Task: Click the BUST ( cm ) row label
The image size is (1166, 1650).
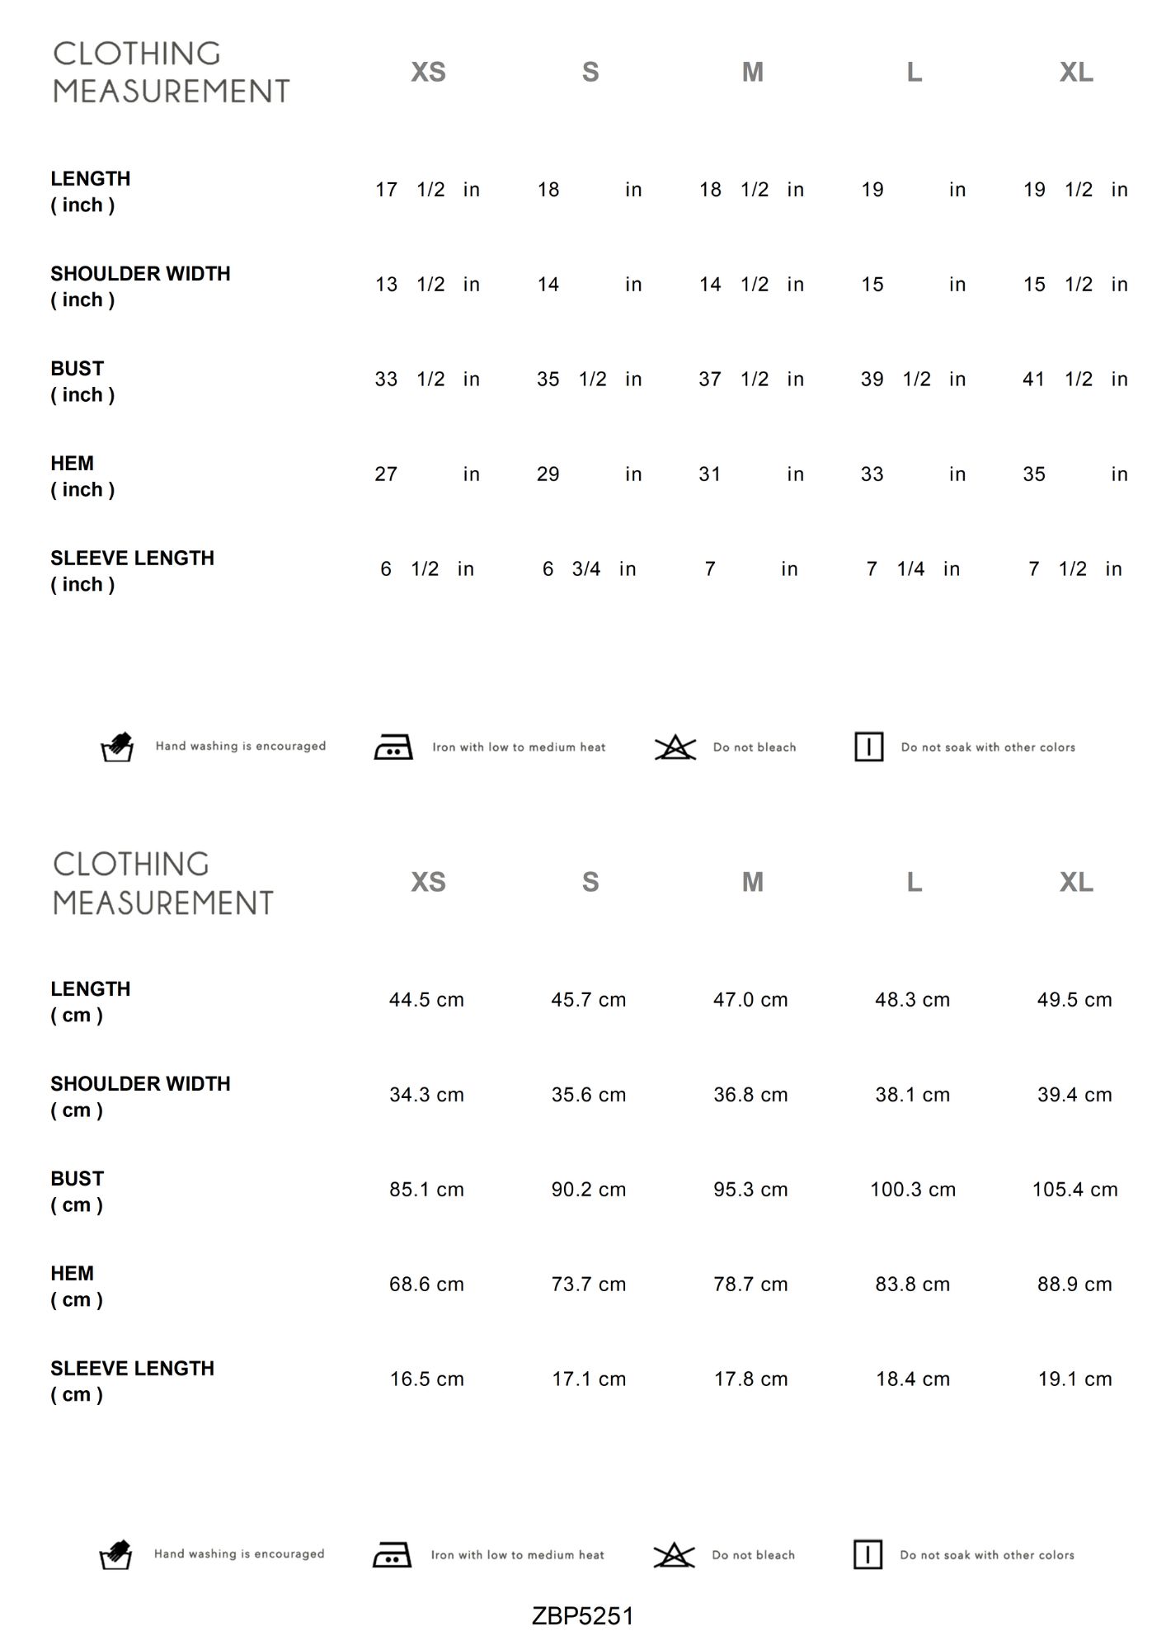Action: [78, 1190]
